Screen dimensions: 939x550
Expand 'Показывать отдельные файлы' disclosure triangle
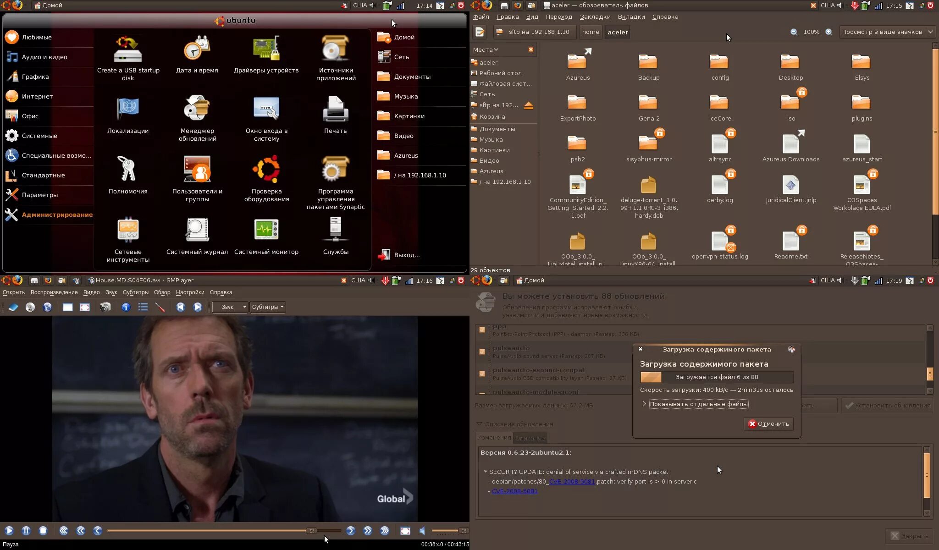644,404
